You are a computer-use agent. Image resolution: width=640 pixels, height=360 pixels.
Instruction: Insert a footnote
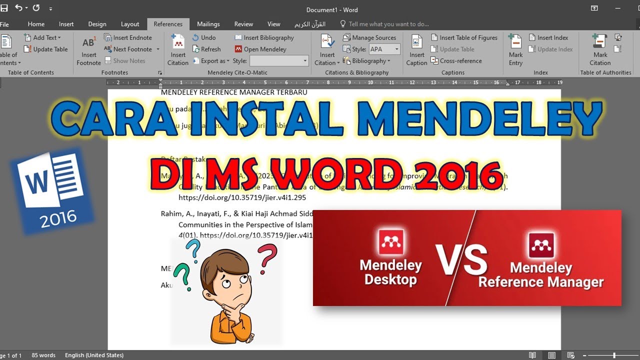88,50
